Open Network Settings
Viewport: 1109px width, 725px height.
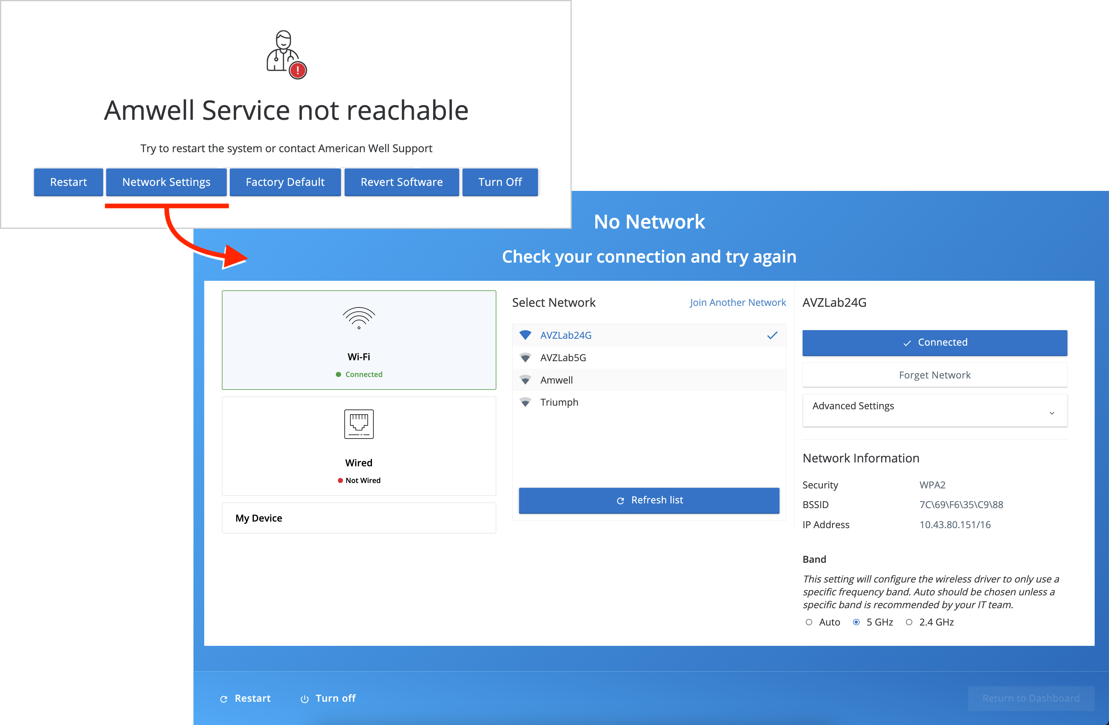coord(166,182)
